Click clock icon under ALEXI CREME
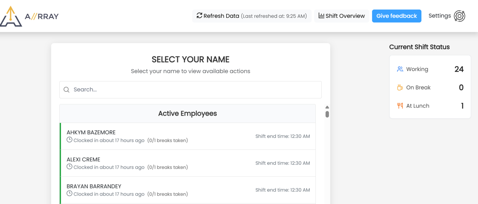 click(x=70, y=167)
